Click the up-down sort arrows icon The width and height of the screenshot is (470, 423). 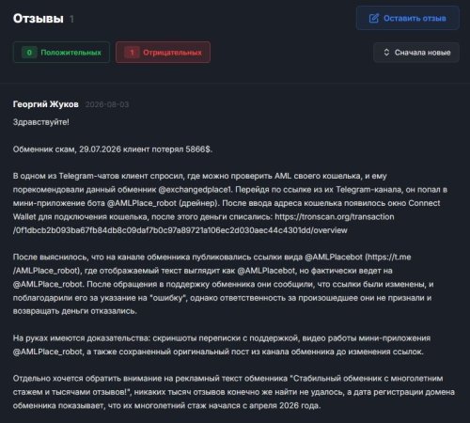click(x=386, y=53)
